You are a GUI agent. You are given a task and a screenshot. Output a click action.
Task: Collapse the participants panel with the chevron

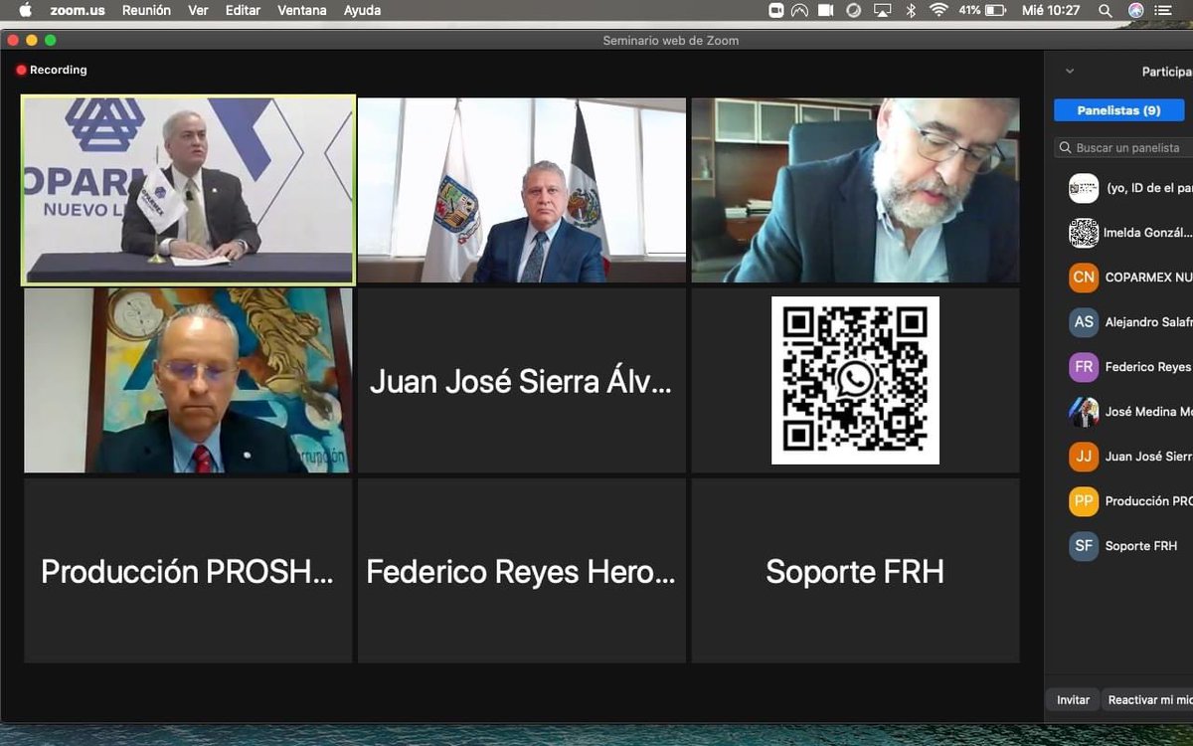(x=1070, y=72)
